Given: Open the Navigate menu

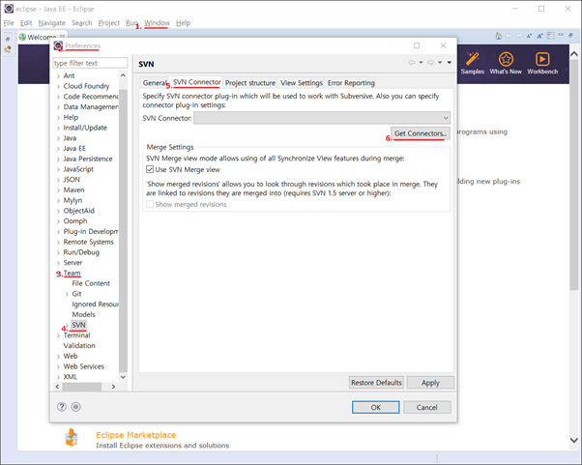Looking at the screenshot, I should pos(51,23).
